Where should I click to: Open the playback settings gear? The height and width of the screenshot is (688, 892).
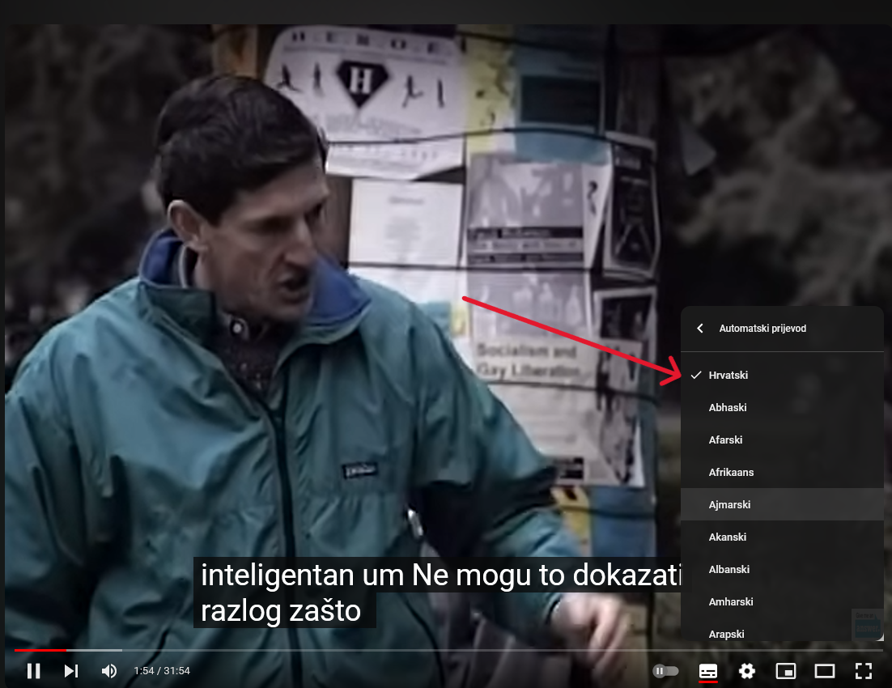coord(746,671)
